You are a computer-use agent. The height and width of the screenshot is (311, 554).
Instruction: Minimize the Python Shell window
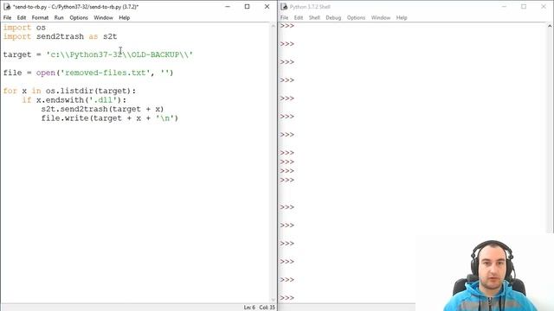coord(505,7)
